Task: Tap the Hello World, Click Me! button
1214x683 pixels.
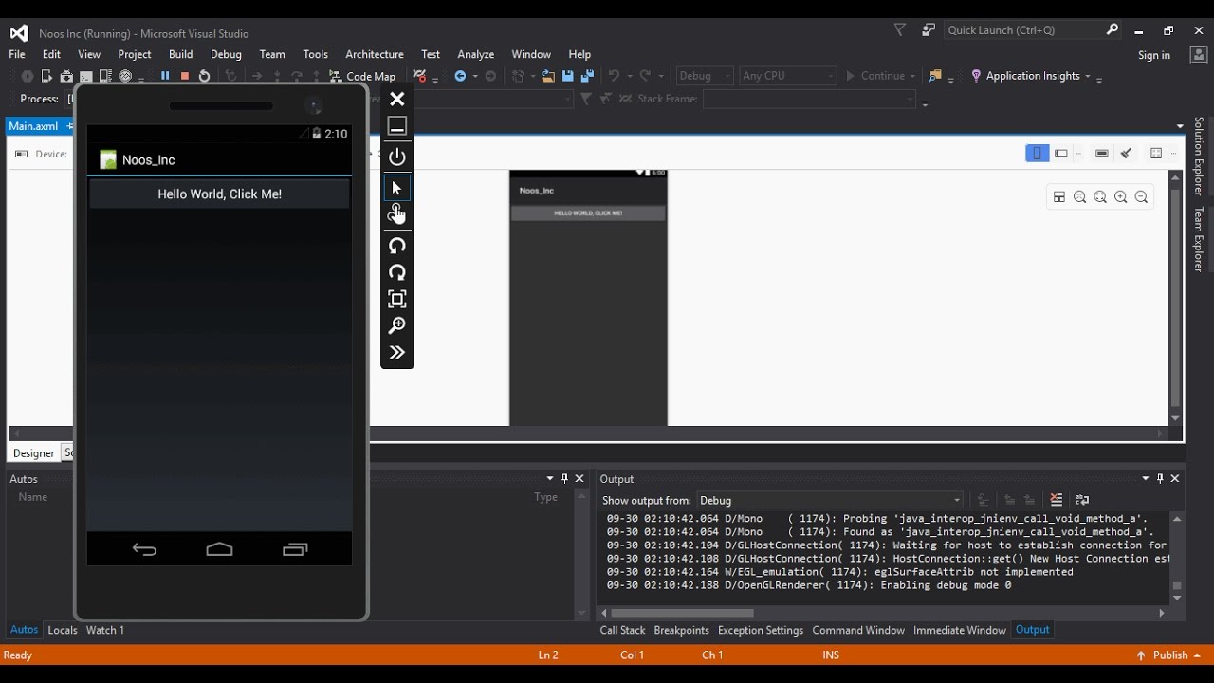Action: click(x=219, y=194)
